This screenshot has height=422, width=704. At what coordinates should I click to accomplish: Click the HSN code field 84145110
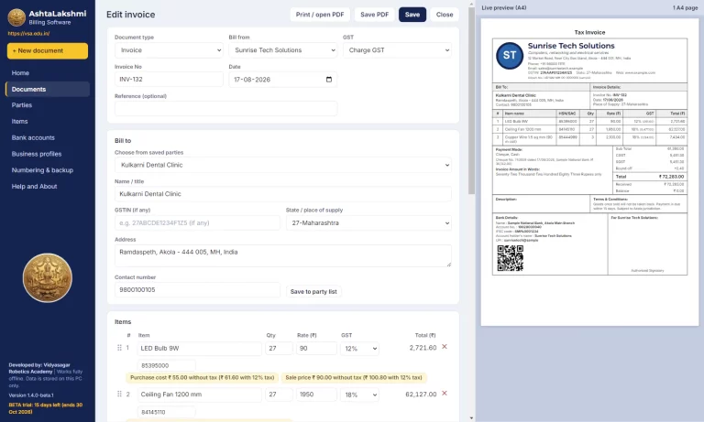point(166,412)
